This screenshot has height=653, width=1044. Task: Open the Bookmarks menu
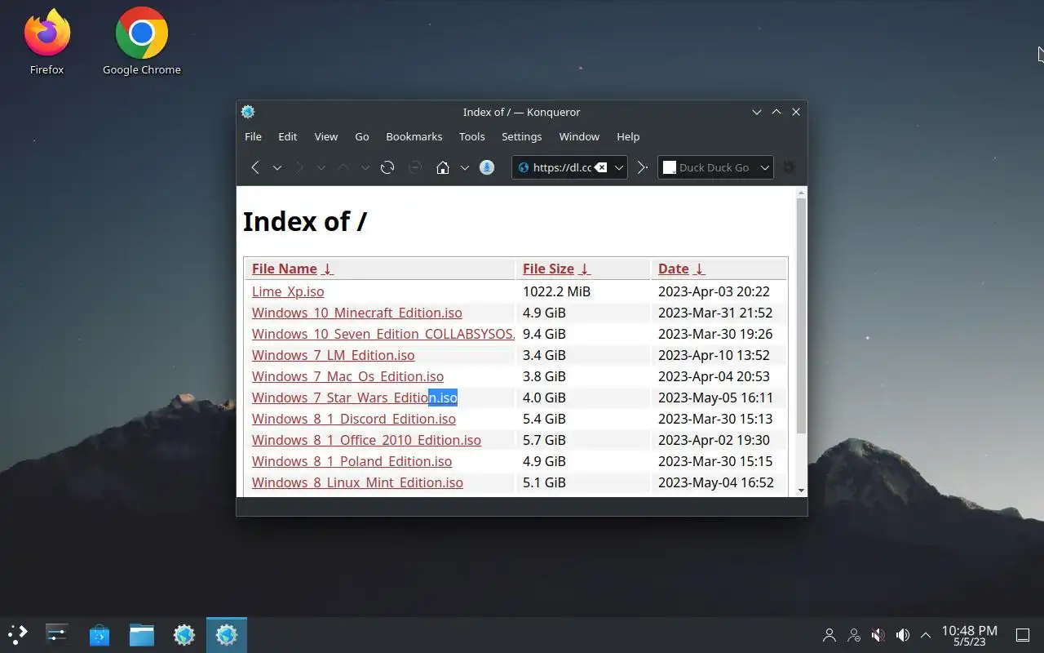[x=414, y=136]
